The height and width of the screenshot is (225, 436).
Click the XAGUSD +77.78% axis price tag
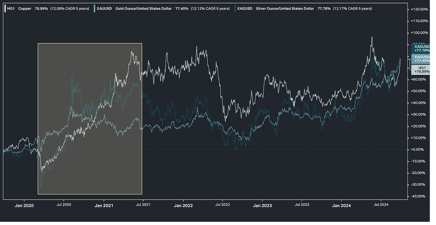pyautogui.click(x=421, y=49)
